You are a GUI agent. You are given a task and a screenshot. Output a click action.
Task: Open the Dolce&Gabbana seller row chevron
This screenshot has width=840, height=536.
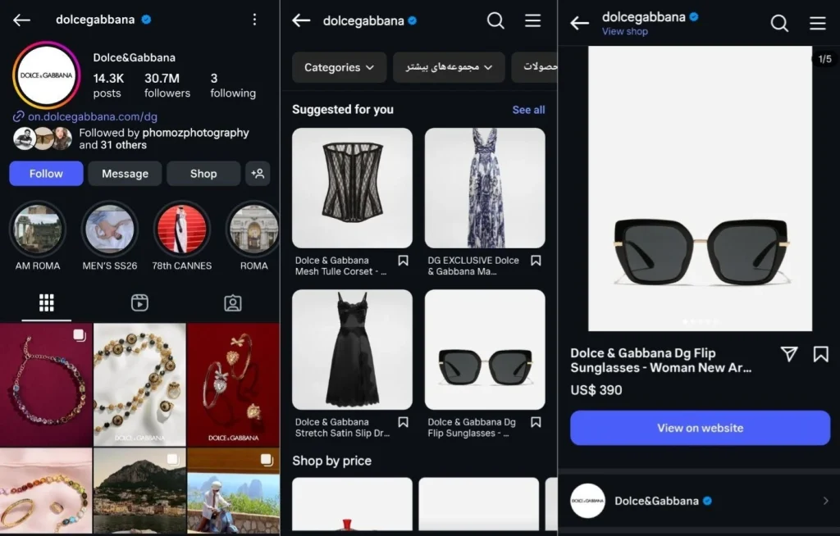point(825,501)
